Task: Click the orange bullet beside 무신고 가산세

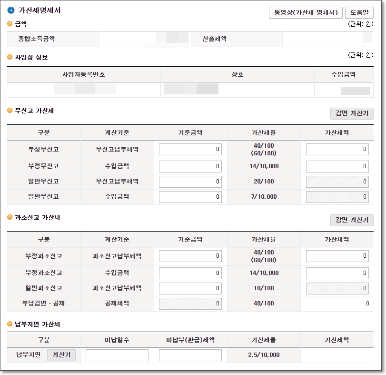Action: click(x=10, y=111)
